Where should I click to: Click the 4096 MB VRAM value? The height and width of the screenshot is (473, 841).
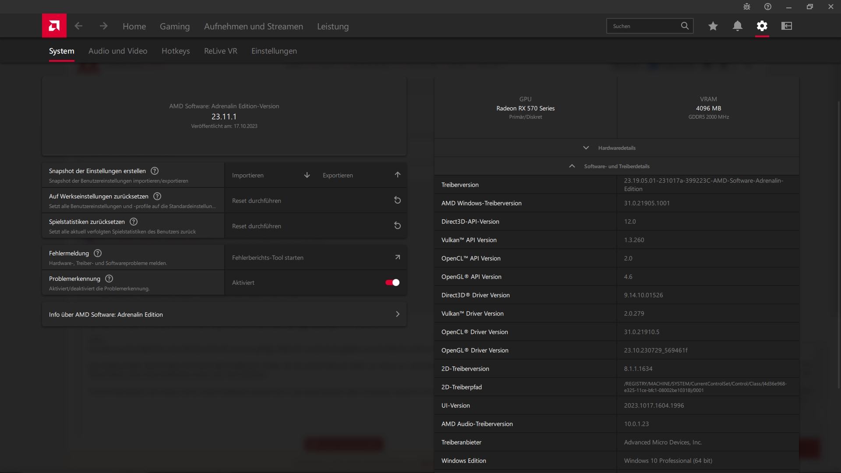708,108
